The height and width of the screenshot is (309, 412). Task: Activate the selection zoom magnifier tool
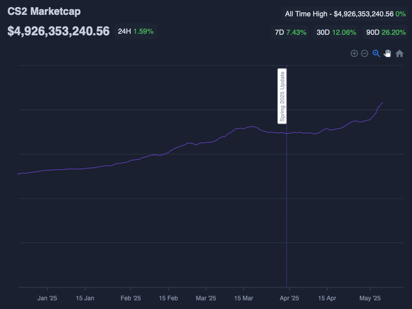376,53
